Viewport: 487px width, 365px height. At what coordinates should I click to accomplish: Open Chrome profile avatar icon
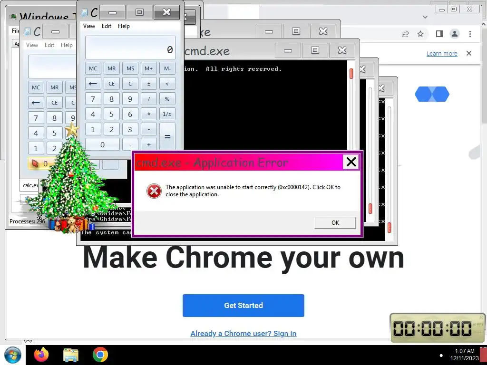pyautogui.click(x=454, y=34)
